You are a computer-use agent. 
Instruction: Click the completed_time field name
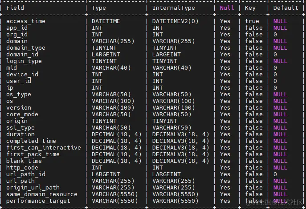pos(31,141)
